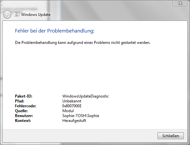Image resolution: width=190 pixels, height=145 pixels.
Task: Click the back arrow button
Action: [x=7, y=14]
